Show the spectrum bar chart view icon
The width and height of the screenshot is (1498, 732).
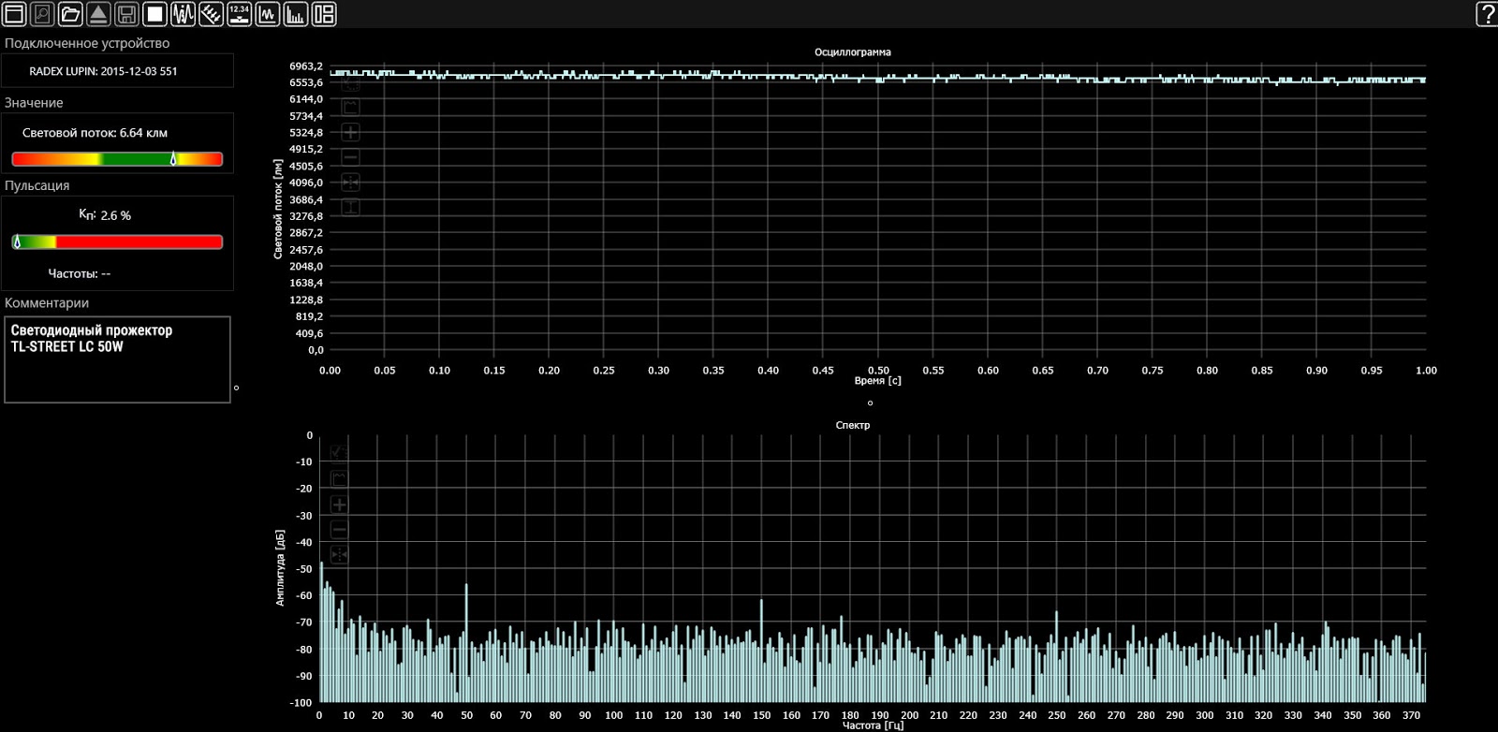pos(296,14)
